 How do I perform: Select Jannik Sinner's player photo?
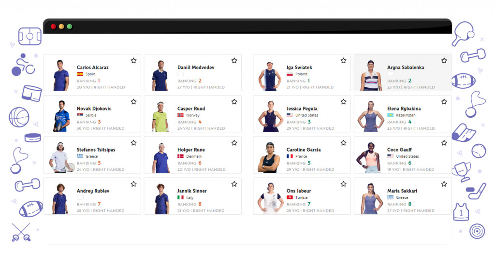pyautogui.click(x=161, y=198)
